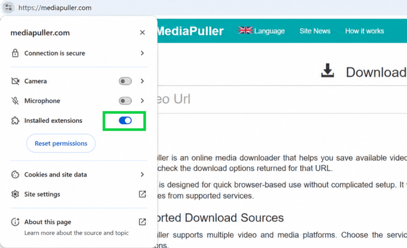Turn off the Installed extensions toggle
This screenshot has height=248, width=407.
pos(125,120)
